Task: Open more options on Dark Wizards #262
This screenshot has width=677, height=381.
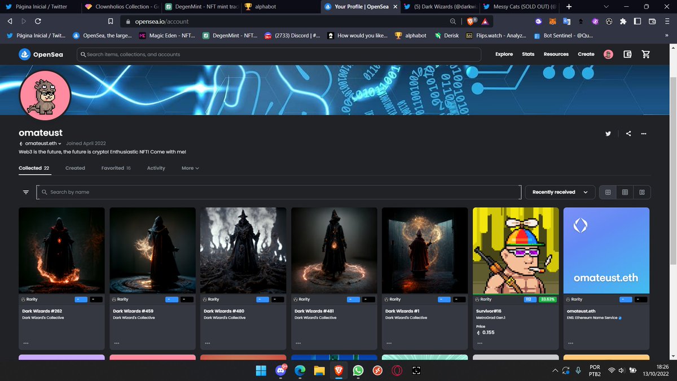Action: pos(26,343)
